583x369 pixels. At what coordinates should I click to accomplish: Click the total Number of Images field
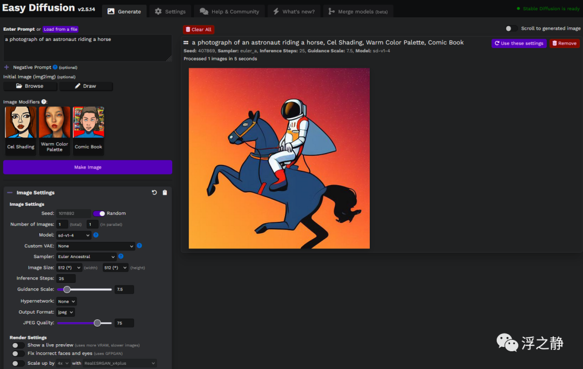[x=62, y=225]
